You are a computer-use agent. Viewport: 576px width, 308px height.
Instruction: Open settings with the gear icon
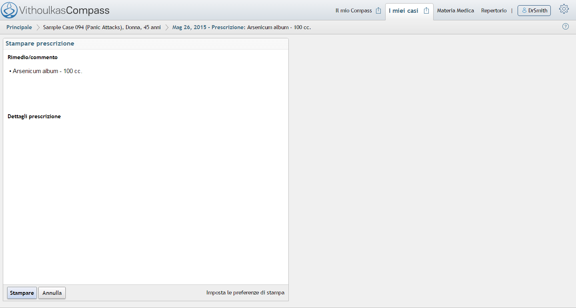pyautogui.click(x=564, y=9)
